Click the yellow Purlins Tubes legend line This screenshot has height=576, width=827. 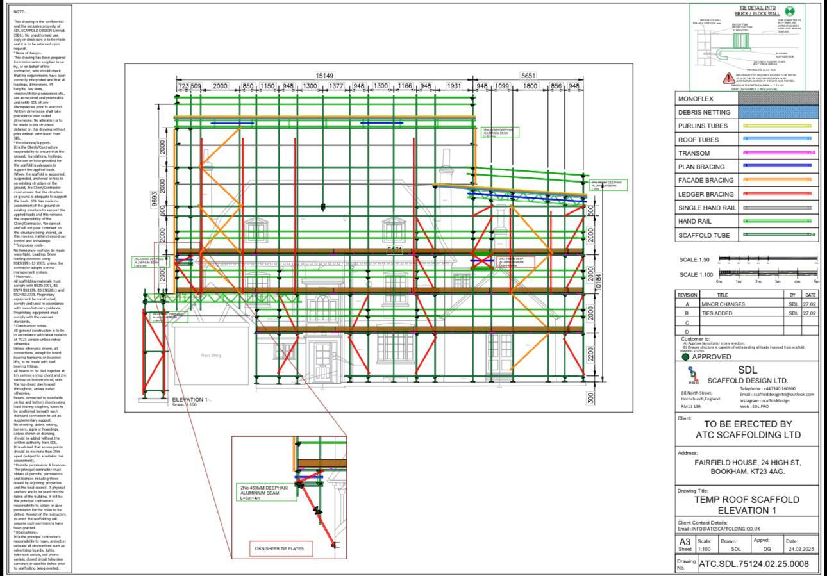click(778, 126)
